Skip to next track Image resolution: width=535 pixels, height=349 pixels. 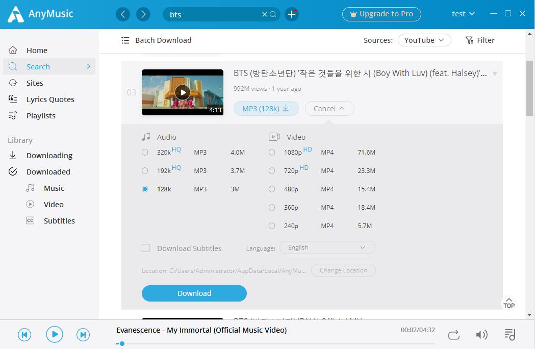[83, 335]
